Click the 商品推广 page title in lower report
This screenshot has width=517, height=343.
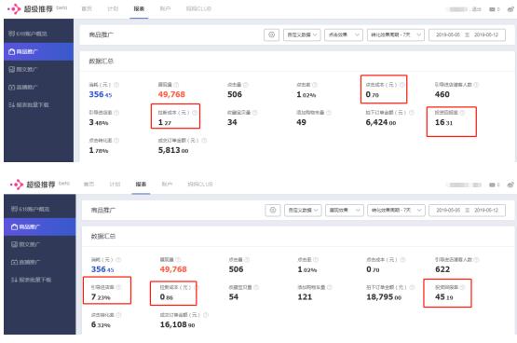103,210
